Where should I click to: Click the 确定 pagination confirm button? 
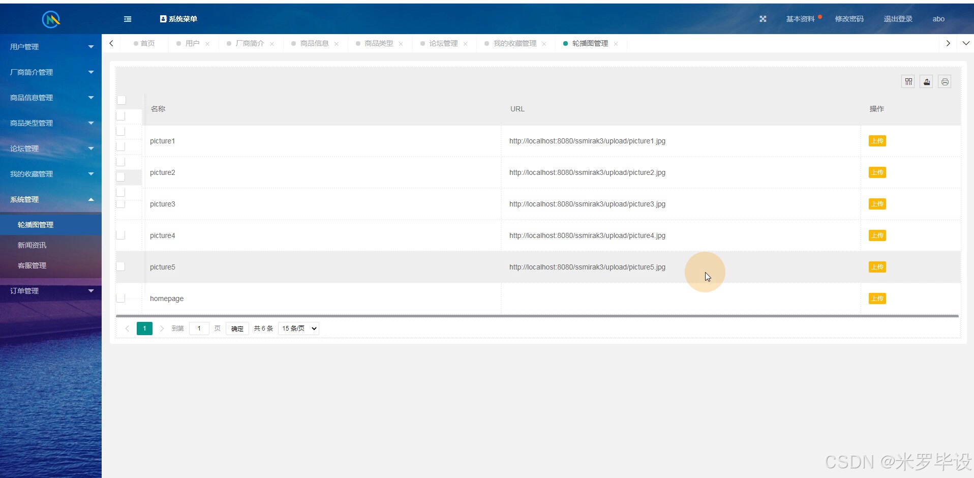tap(237, 328)
